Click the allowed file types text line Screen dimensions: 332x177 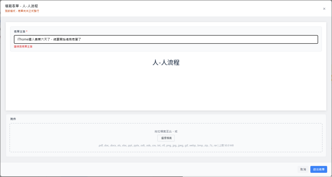click(166, 146)
